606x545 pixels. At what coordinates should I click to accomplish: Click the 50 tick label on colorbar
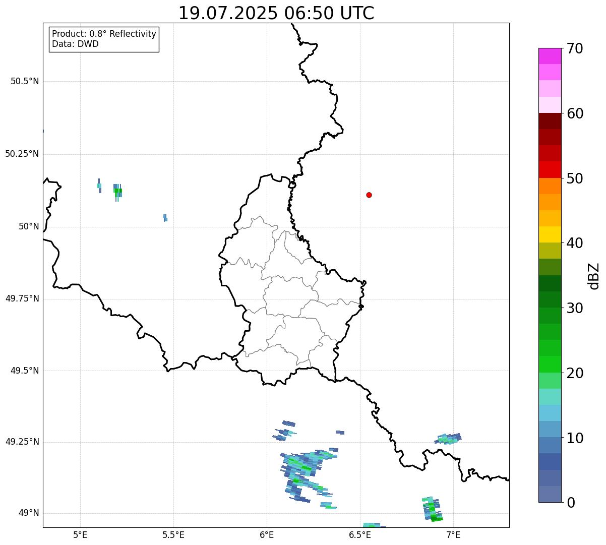point(575,178)
